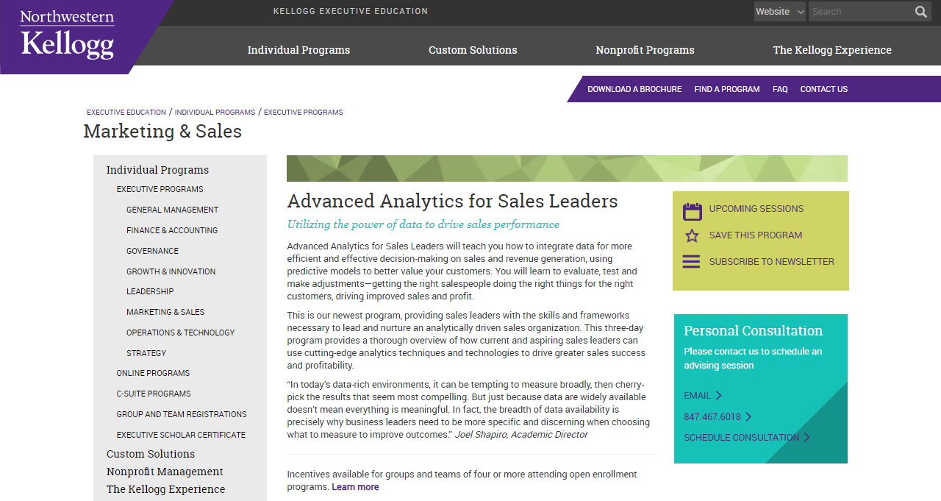Click the search magnifier icon
This screenshot has width=941, height=501.
[x=921, y=11]
